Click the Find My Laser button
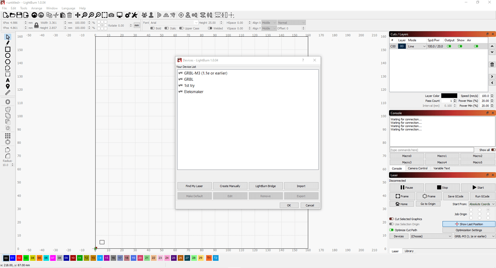Image resolution: width=496 pixels, height=268 pixels. (x=194, y=186)
